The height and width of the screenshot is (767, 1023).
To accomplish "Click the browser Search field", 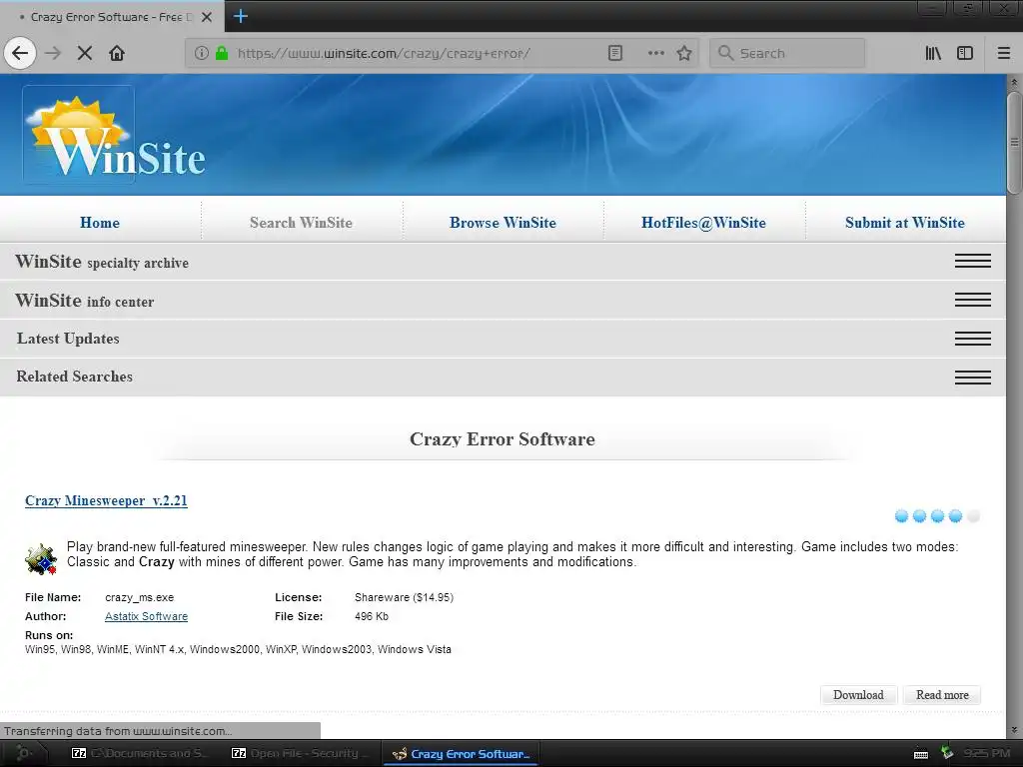I will coord(787,53).
